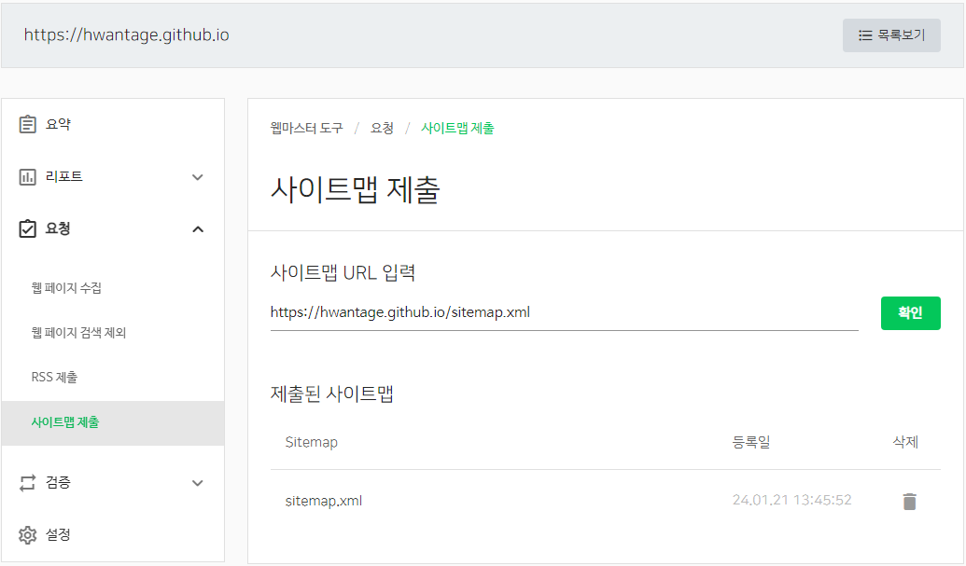Click the list icon in 목록보기
The height and width of the screenshot is (566, 966).
[x=865, y=35]
